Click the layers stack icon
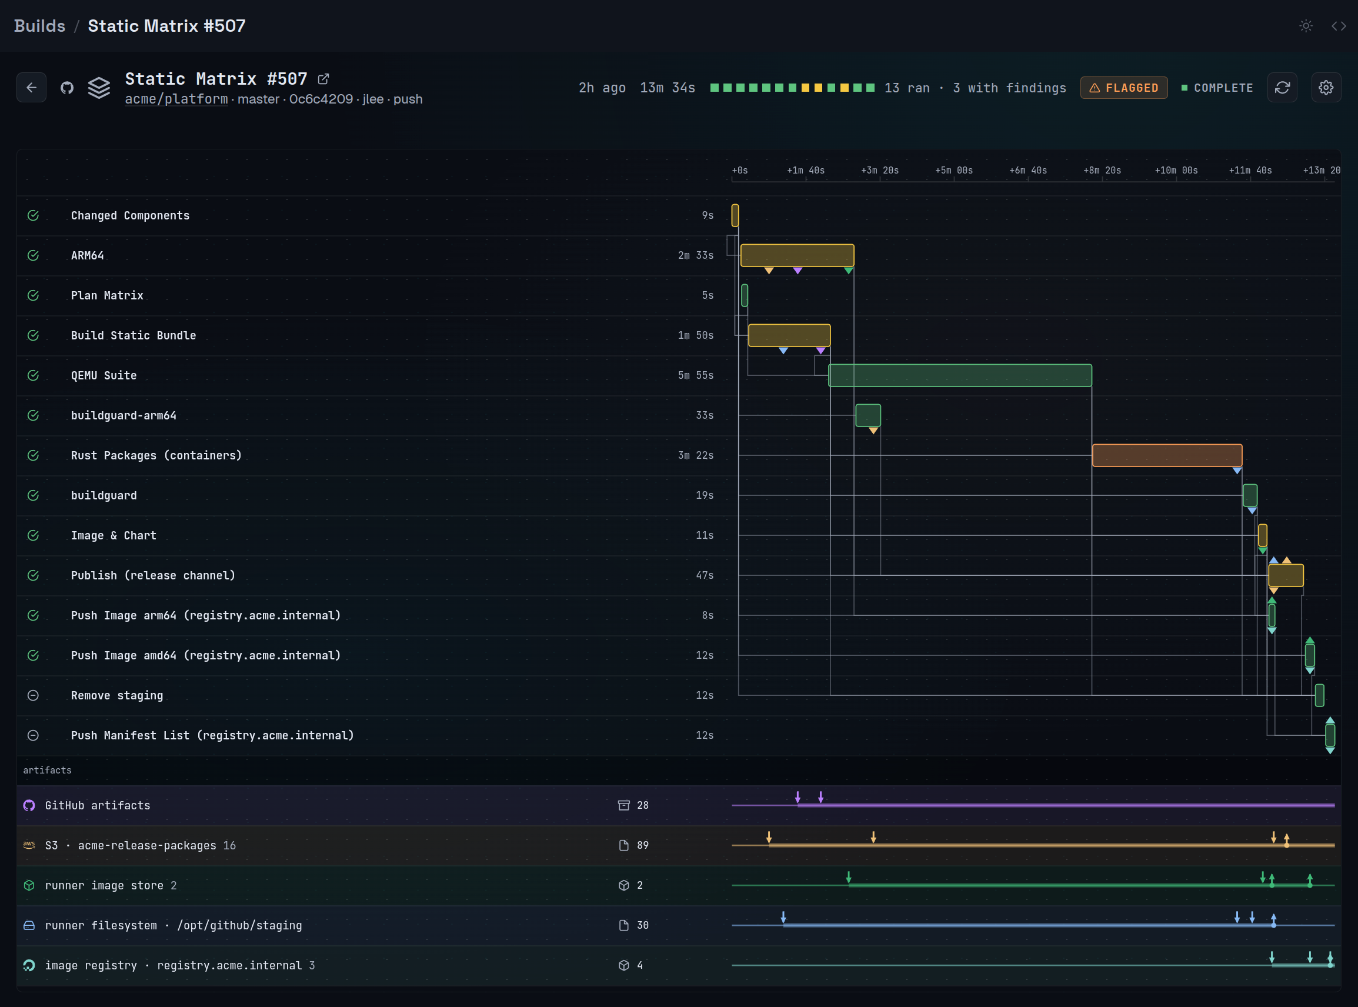Image resolution: width=1358 pixels, height=1007 pixels. pyautogui.click(x=99, y=88)
